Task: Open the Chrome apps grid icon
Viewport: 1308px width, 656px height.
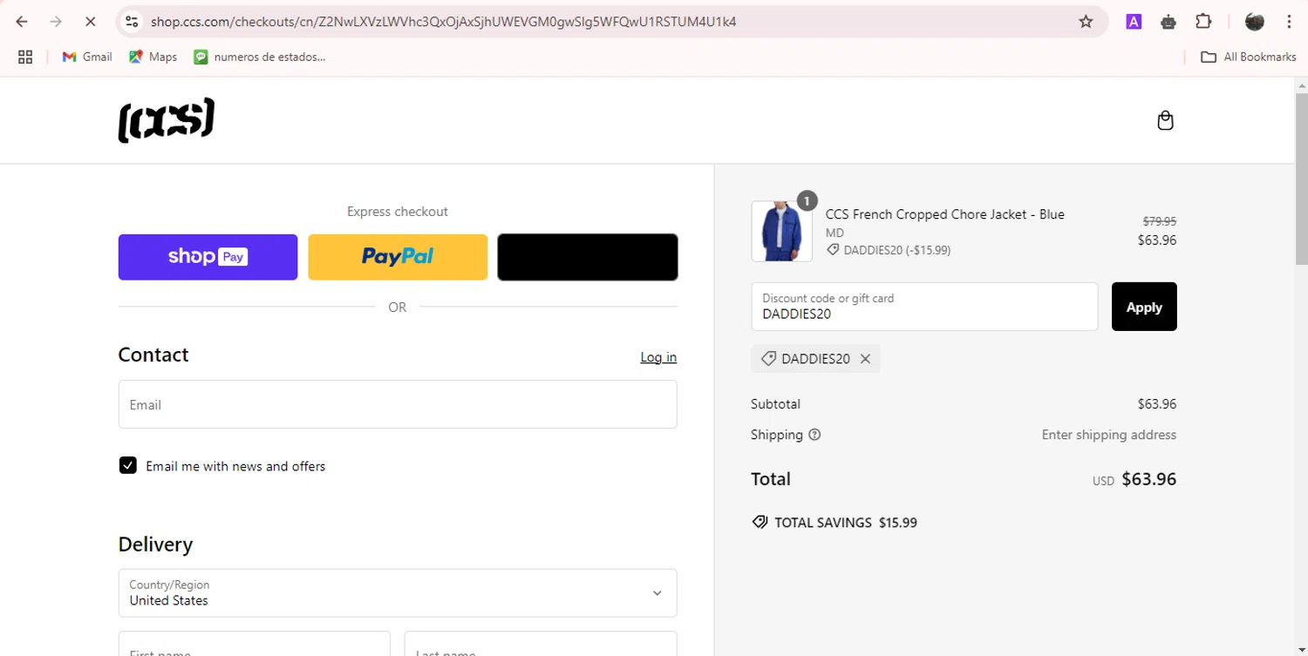Action: click(25, 57)
